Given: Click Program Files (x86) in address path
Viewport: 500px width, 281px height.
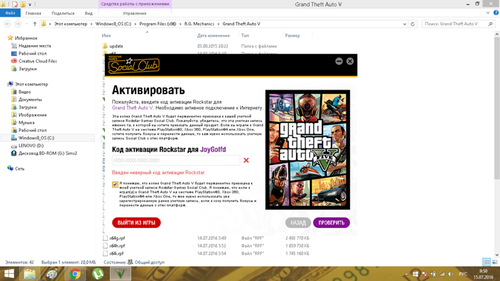Looking at the screenshot, I should [157, 24].
